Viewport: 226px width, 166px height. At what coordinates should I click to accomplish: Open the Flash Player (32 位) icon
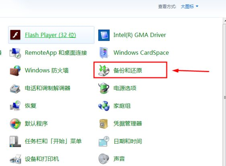click(x=15, y=35)
